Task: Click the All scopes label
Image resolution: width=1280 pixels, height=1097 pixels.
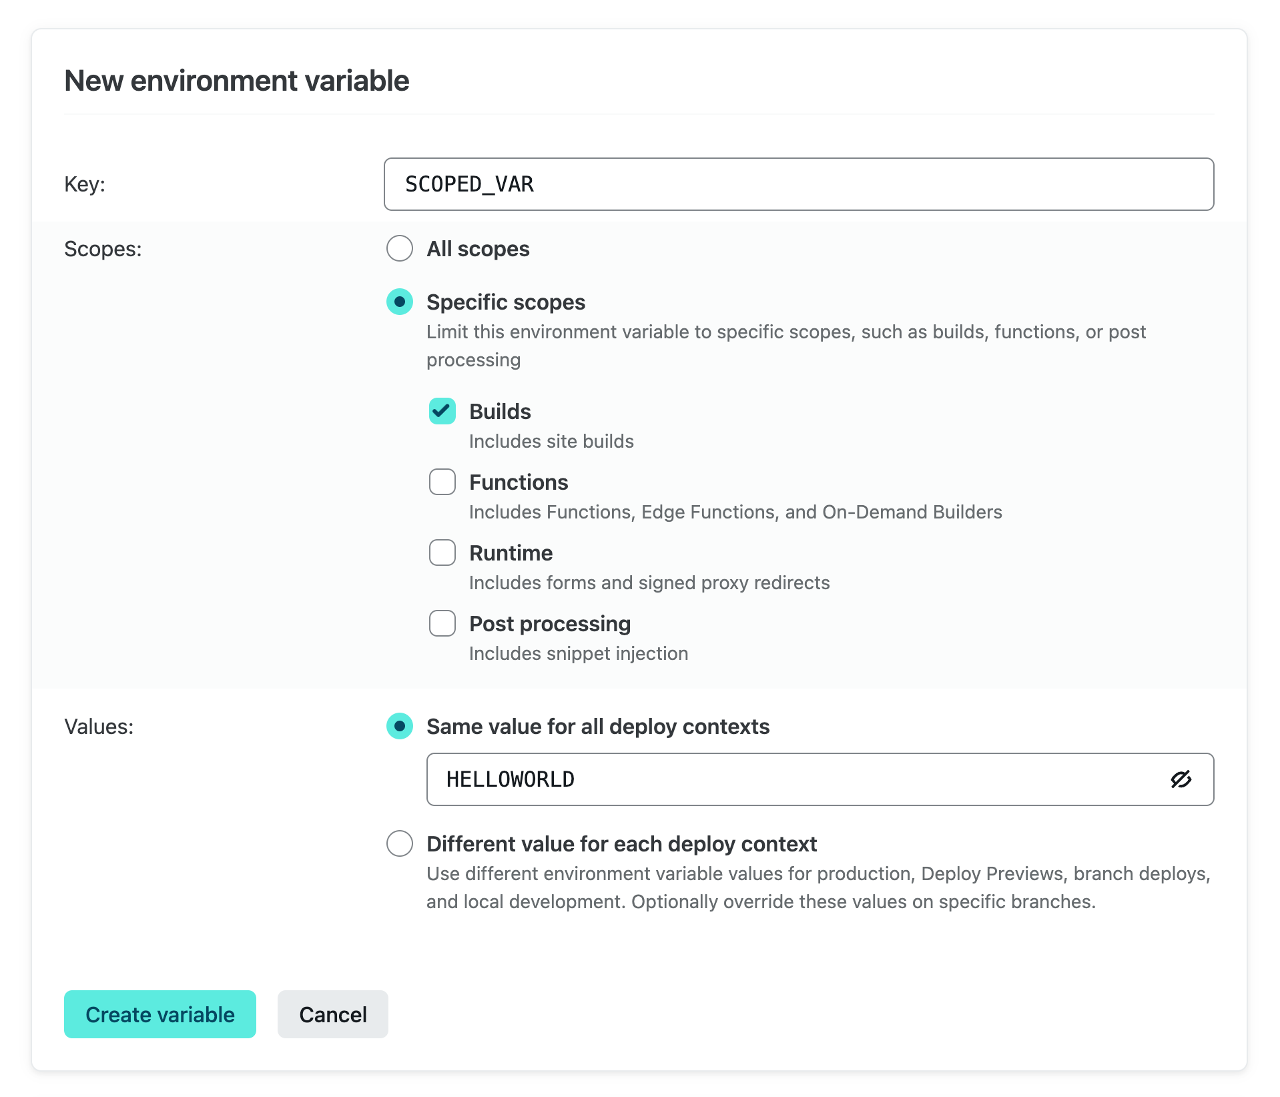Action: [478, 249]
